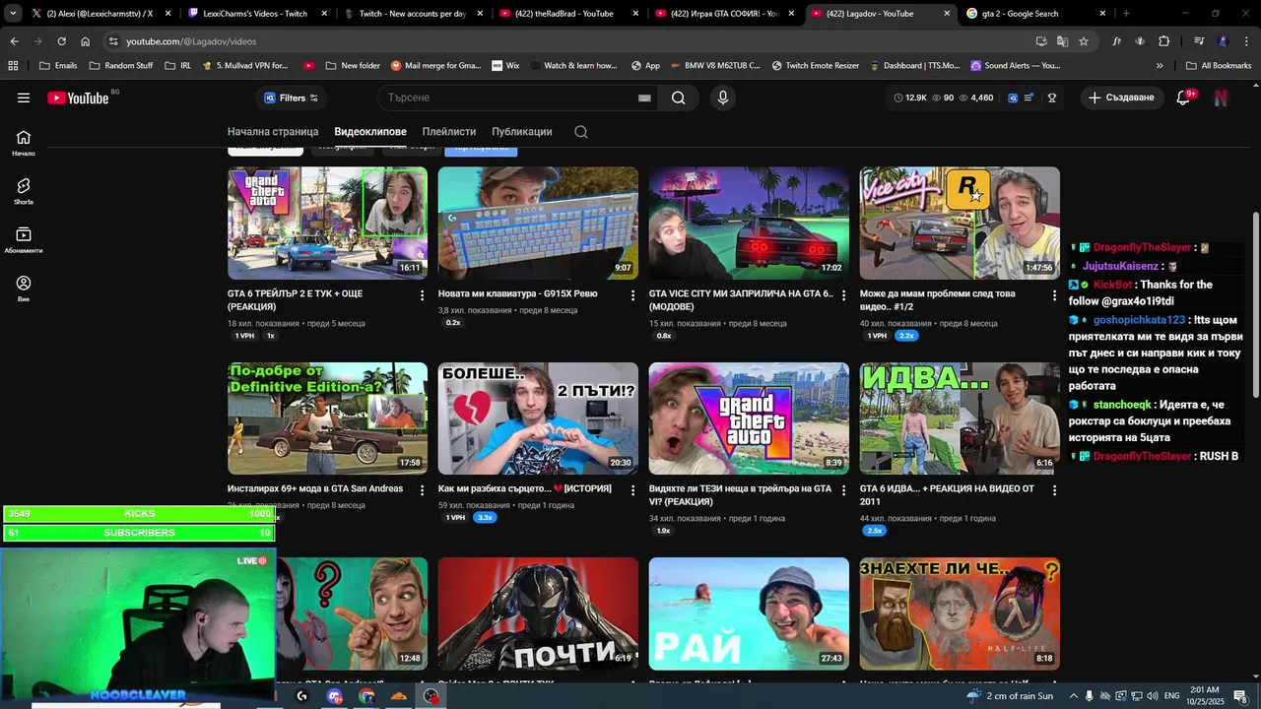Open the account avatar menu
The height and width of the screenshot is (709, 1261).
1221,97
